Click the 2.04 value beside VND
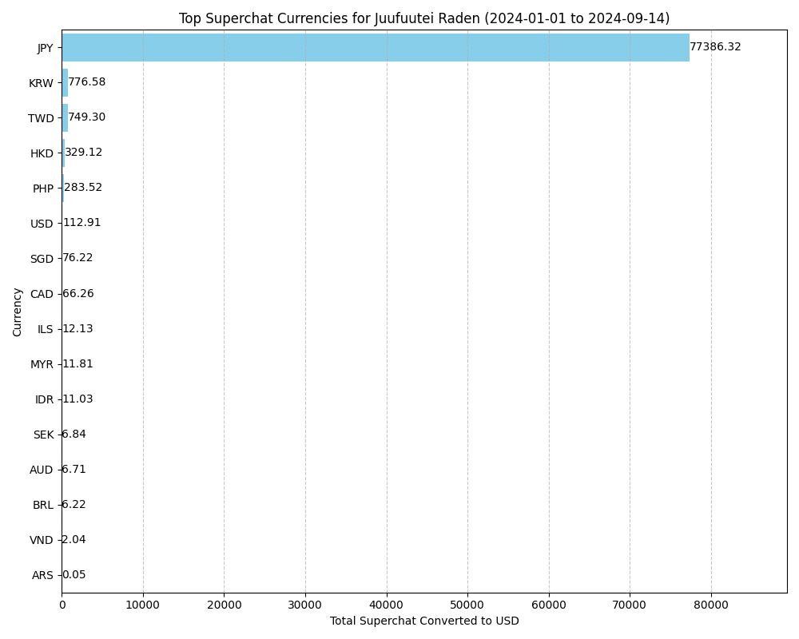 click(74, 540)
